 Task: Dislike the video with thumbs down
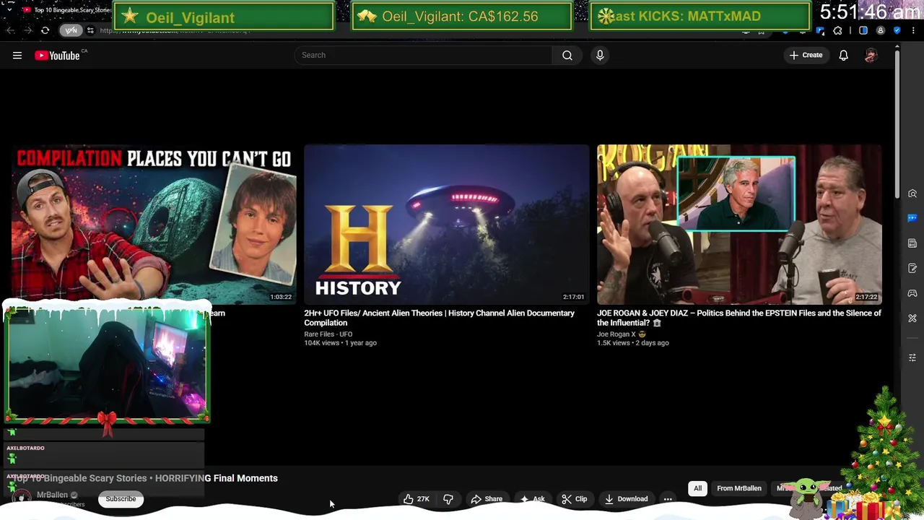tap(448, 499)
